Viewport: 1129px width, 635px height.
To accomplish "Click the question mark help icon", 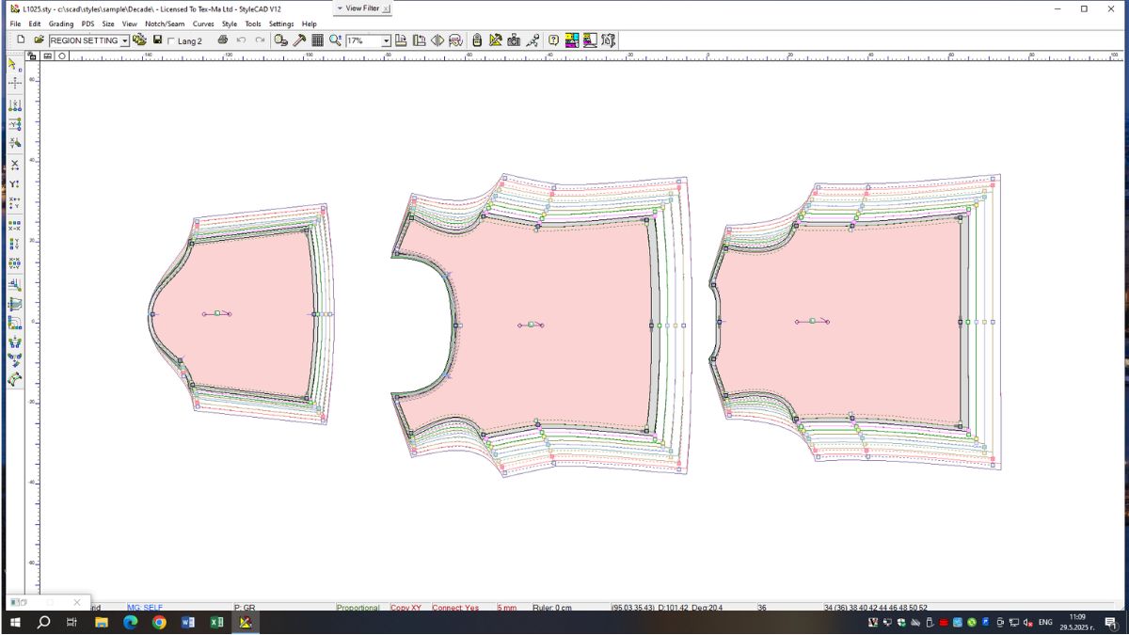I will point(553,40).
